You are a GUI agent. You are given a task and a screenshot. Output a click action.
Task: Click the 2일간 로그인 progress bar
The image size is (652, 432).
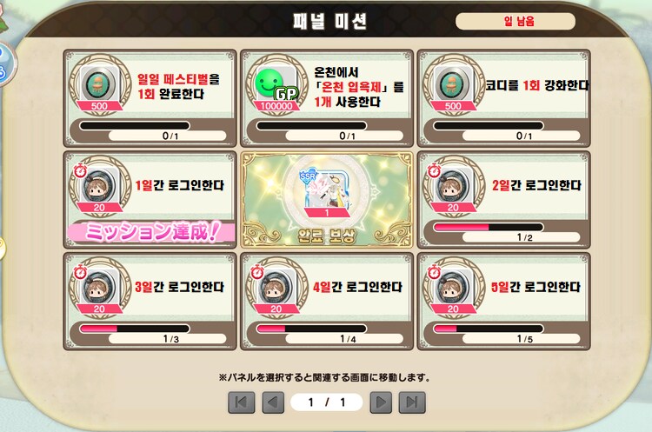489,227
